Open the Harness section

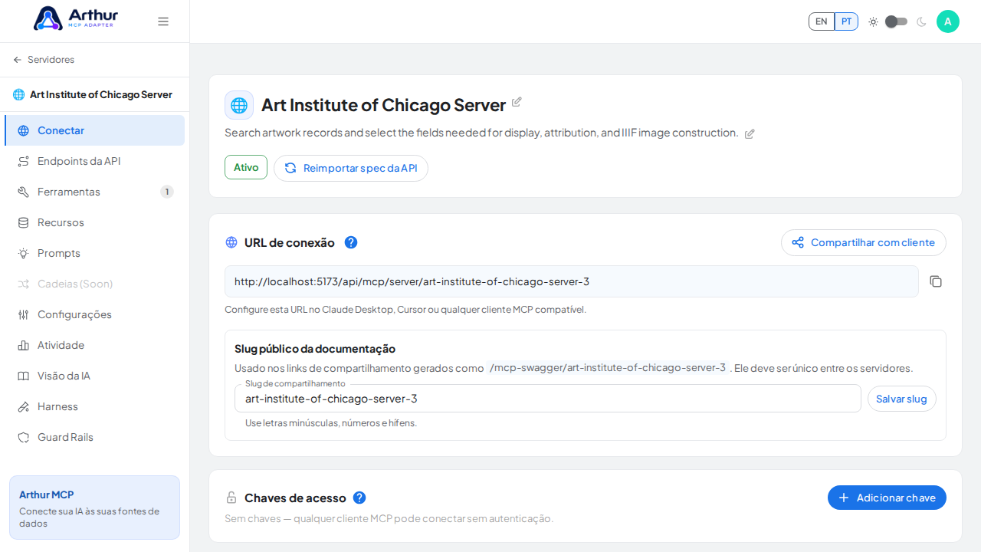click(94, 406)
